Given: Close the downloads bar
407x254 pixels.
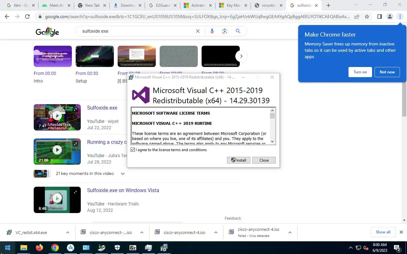Looking at the screenshot, I should point(401,232).
